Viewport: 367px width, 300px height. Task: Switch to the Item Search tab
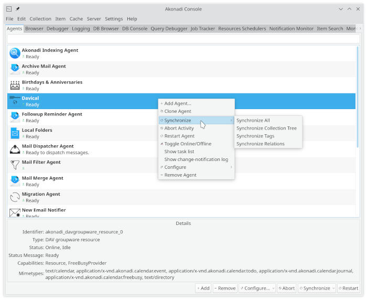(330, 28)
